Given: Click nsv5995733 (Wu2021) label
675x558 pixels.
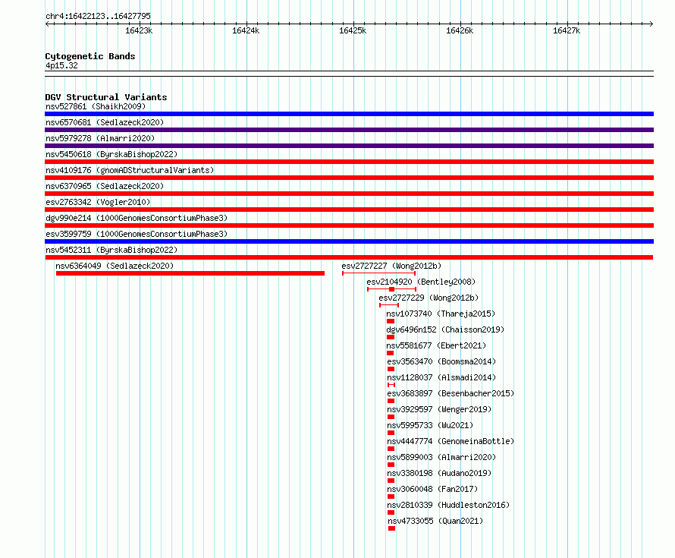Looking at the screenshot, I should [x=430, y=425].
